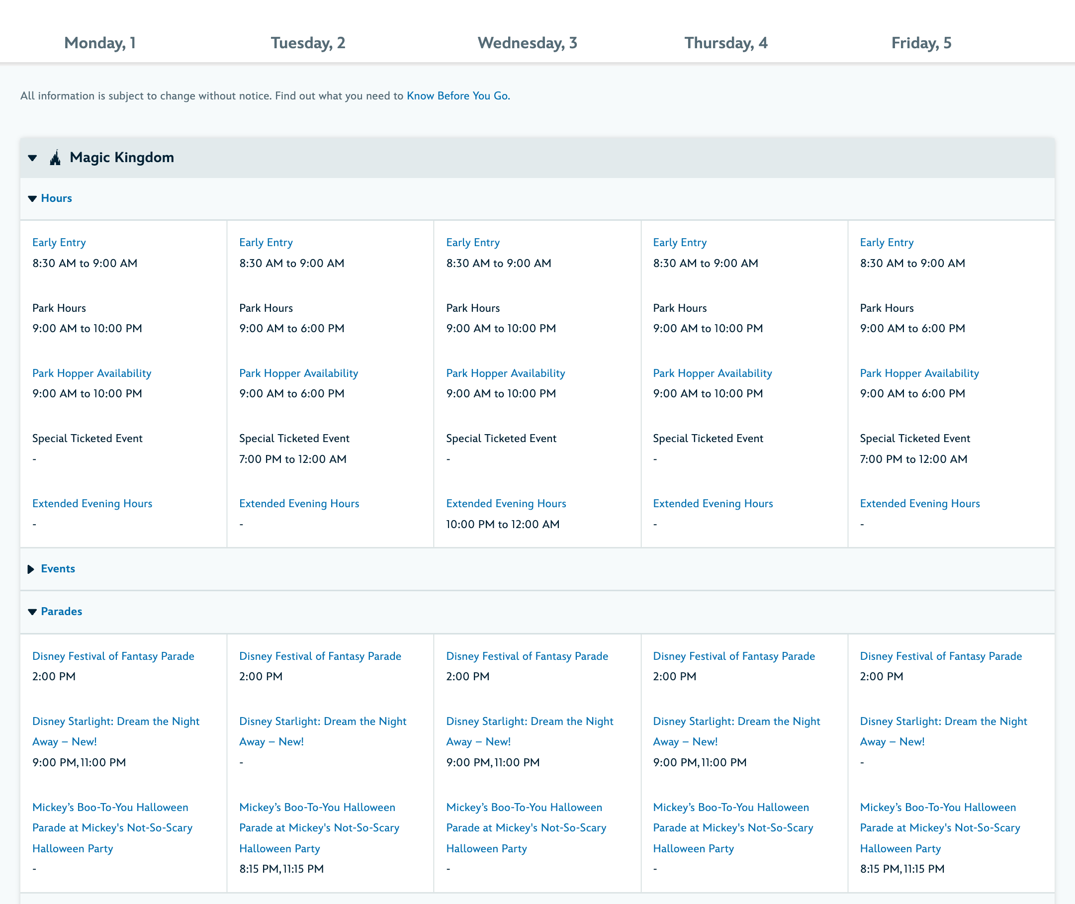Open Wednesday's Extended Evening Hours link

pos(506,503)
